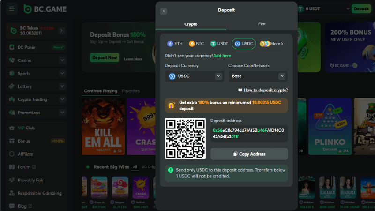This screenshot has width=375, height=211.
Task: Expand the Sports menu chevron
Action: pos(62,74)
